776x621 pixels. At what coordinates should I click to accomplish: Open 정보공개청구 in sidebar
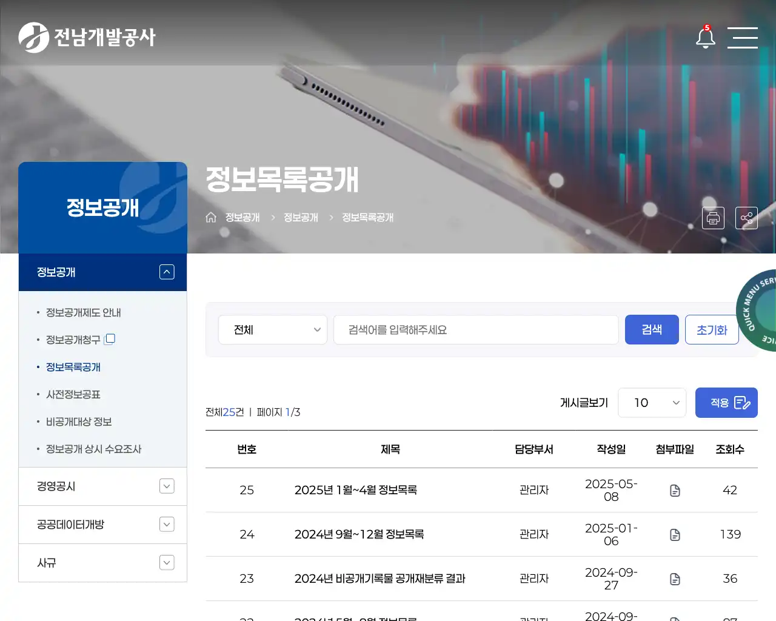click(73, 340)
